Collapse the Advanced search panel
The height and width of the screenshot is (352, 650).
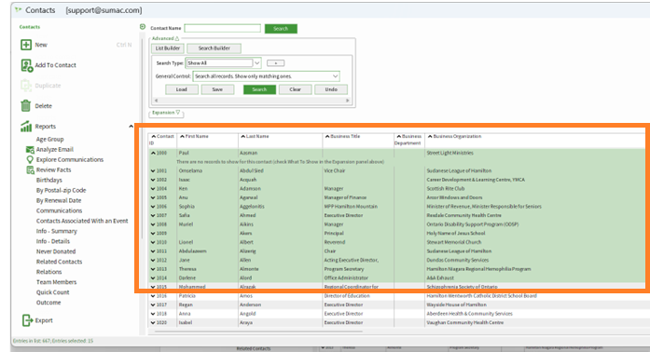pos(165,38)
